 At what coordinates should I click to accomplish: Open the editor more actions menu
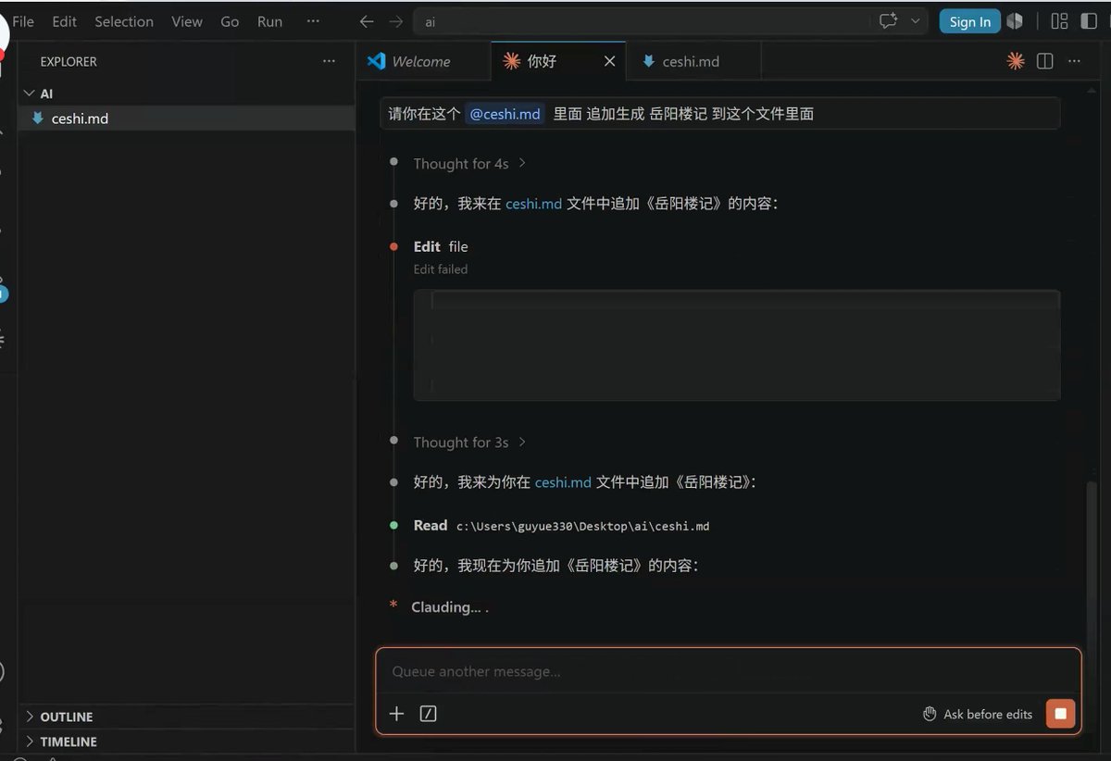pyautogui.click(x=1074, y=61)
